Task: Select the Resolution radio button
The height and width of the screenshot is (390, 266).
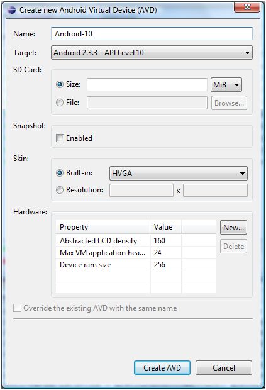Action: (60, 190)
